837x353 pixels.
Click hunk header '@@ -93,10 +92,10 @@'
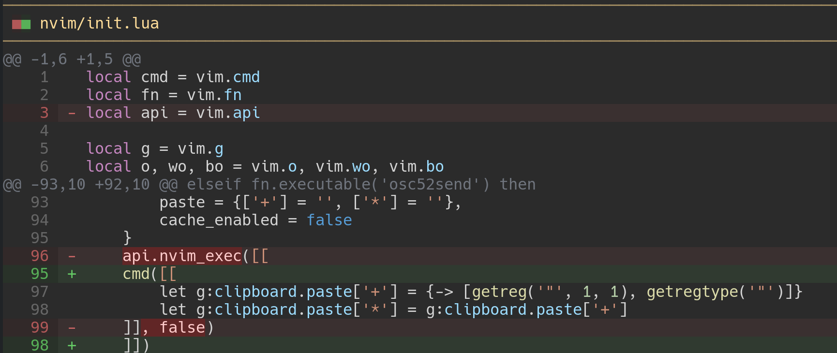coord(90,185)
